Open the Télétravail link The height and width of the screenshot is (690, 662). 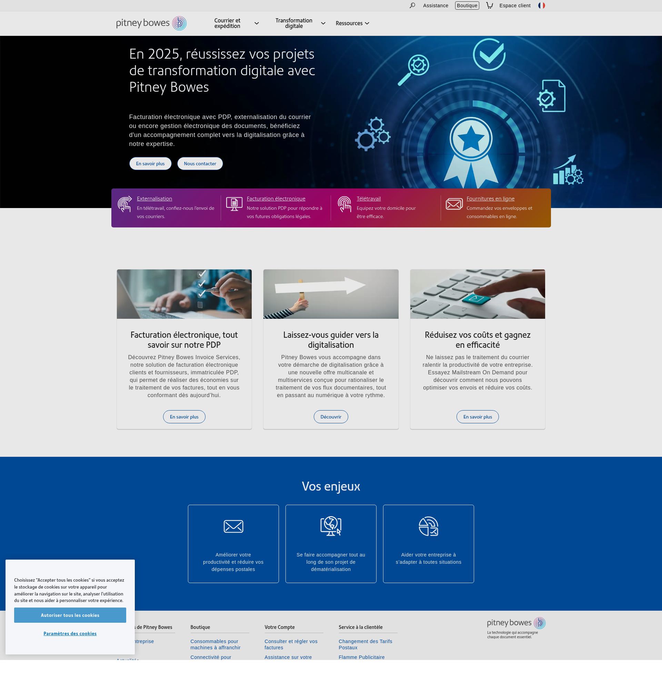[369, 199]
